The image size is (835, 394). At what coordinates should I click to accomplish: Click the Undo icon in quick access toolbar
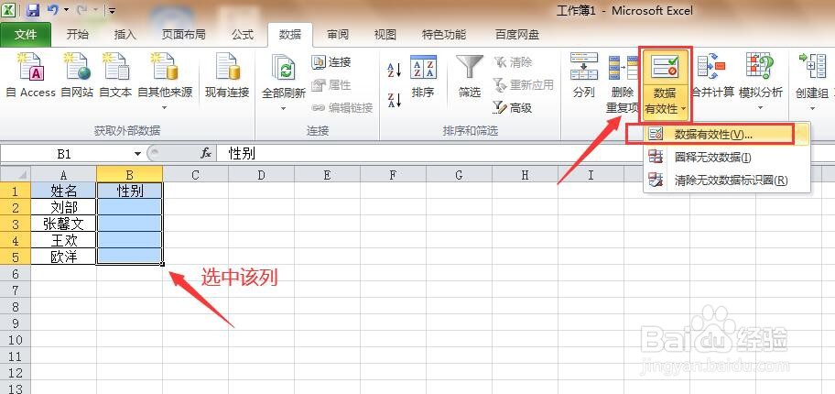click(53, 9)
